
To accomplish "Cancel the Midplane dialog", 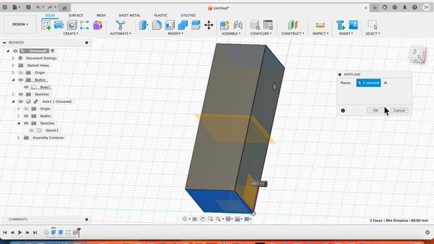I will (399, 110).
